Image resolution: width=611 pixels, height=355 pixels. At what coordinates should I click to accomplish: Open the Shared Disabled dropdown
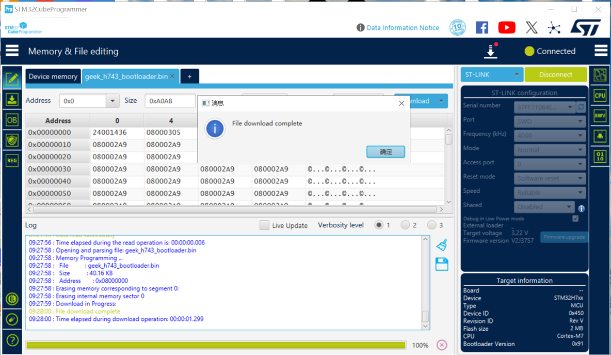[x=544, y=207]
